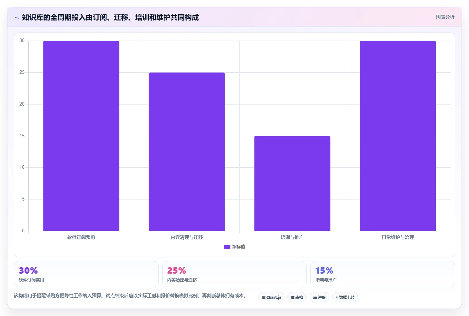Viewport: 469px width, 316px height.
Task: Click the 30 y-axis tick label
Action: [22, 41]
